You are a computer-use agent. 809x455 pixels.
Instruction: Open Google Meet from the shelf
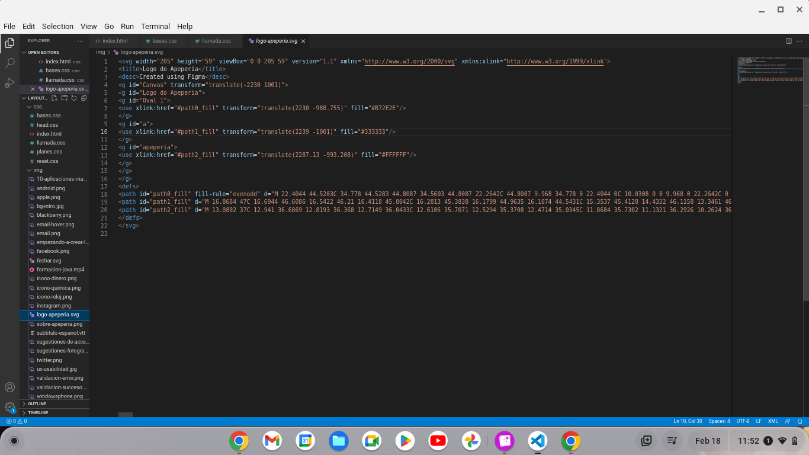coord(372,441)
